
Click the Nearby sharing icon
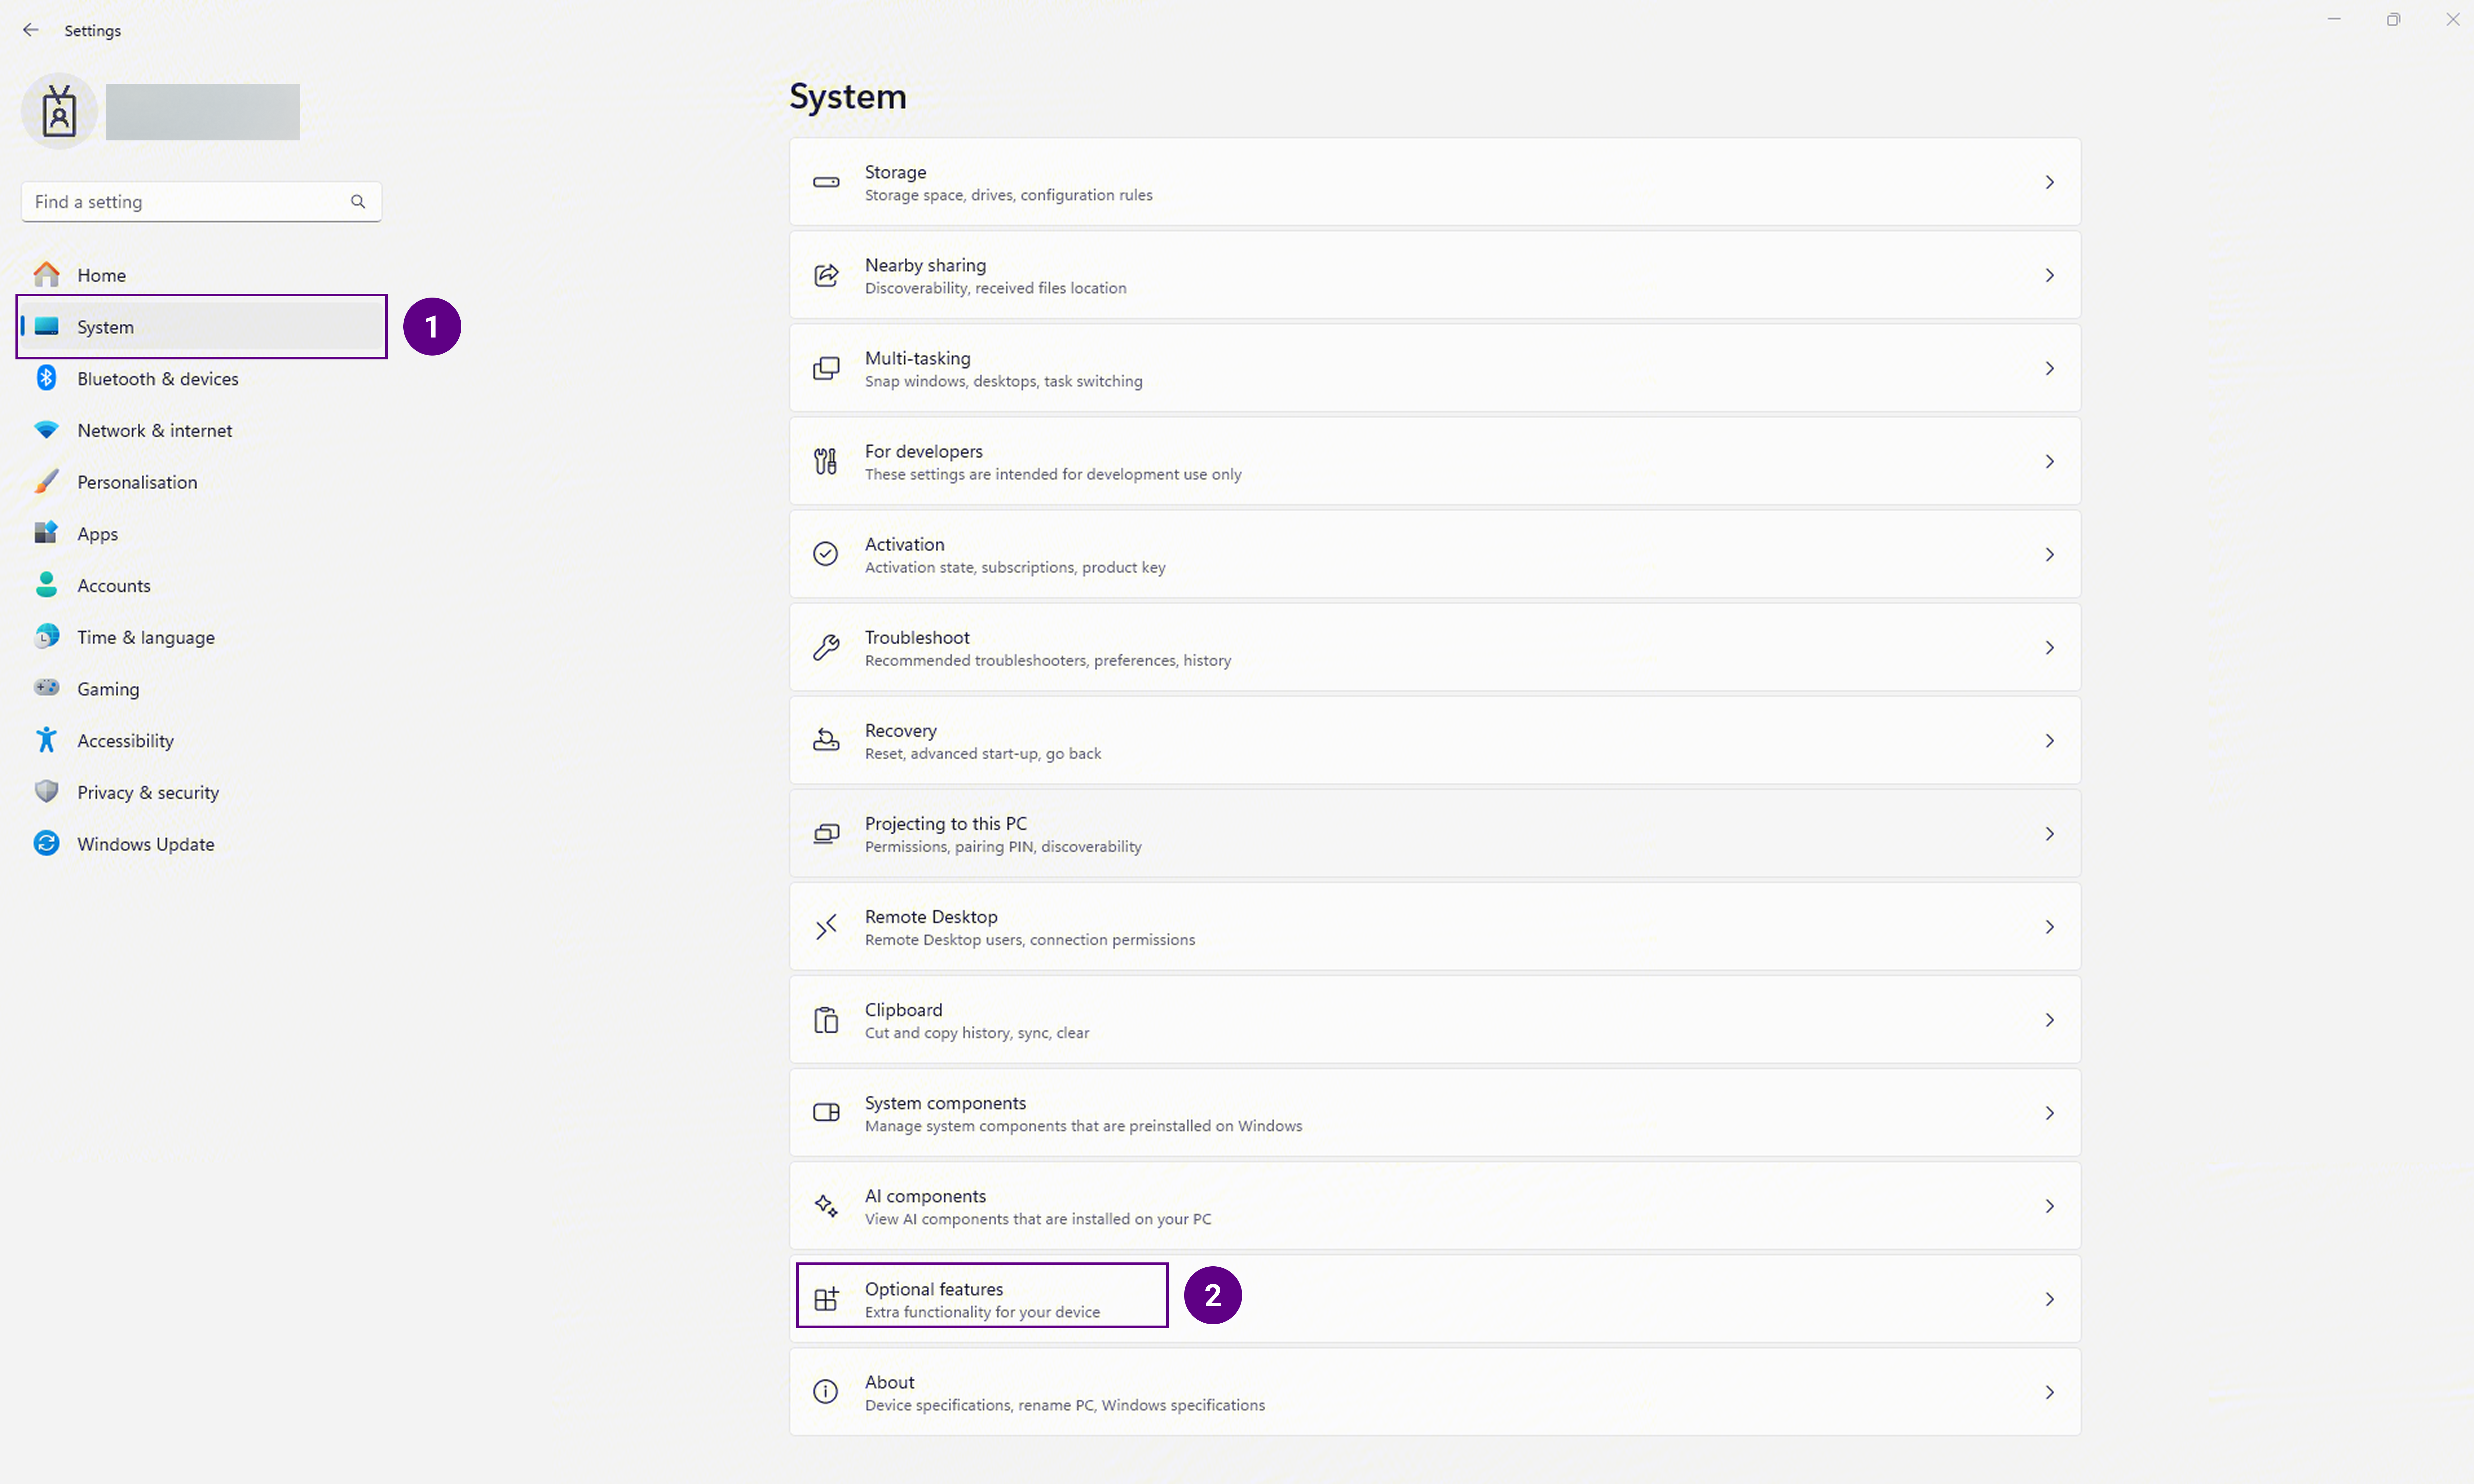(826, 275)
